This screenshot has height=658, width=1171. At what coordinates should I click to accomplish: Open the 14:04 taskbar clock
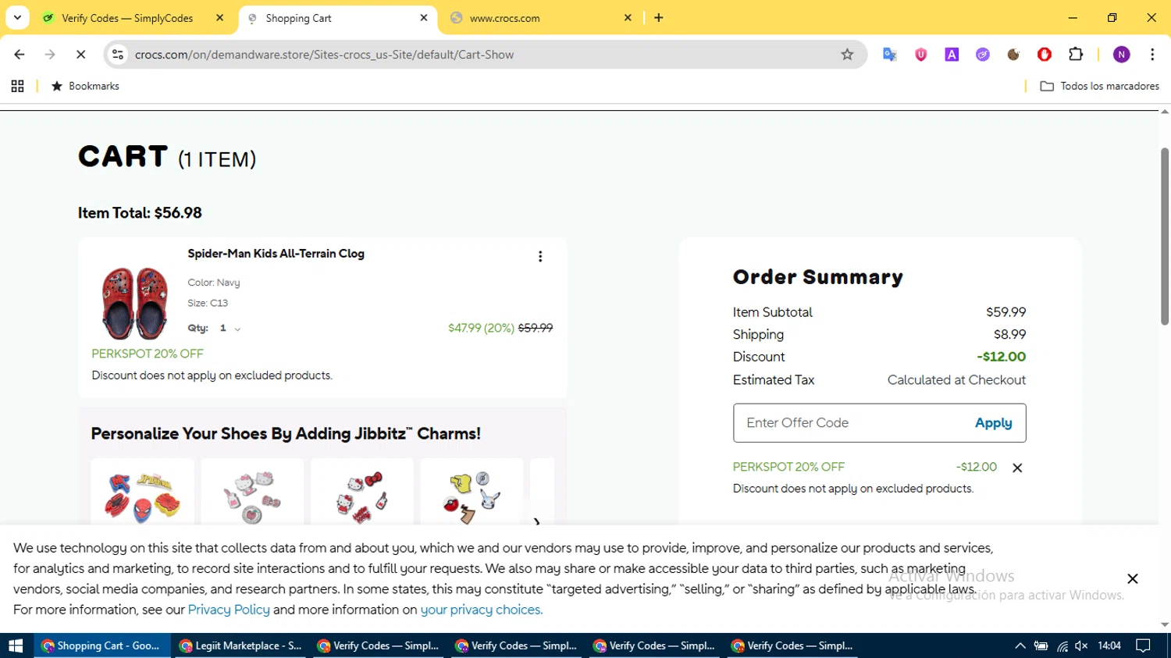point(1109,646)
